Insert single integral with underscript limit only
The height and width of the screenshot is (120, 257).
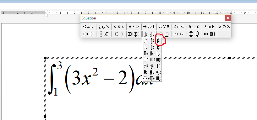152,47
